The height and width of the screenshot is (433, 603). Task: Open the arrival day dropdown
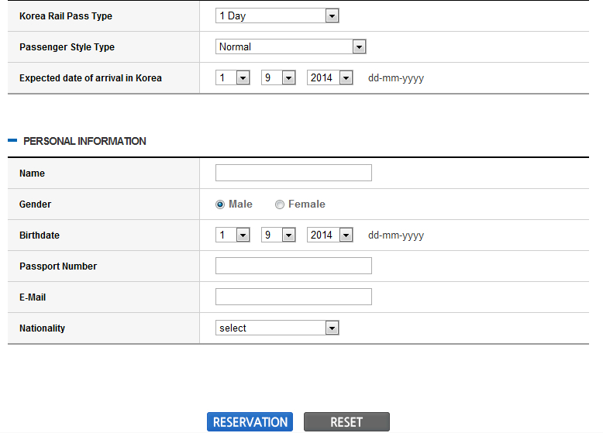click(233, 78)
